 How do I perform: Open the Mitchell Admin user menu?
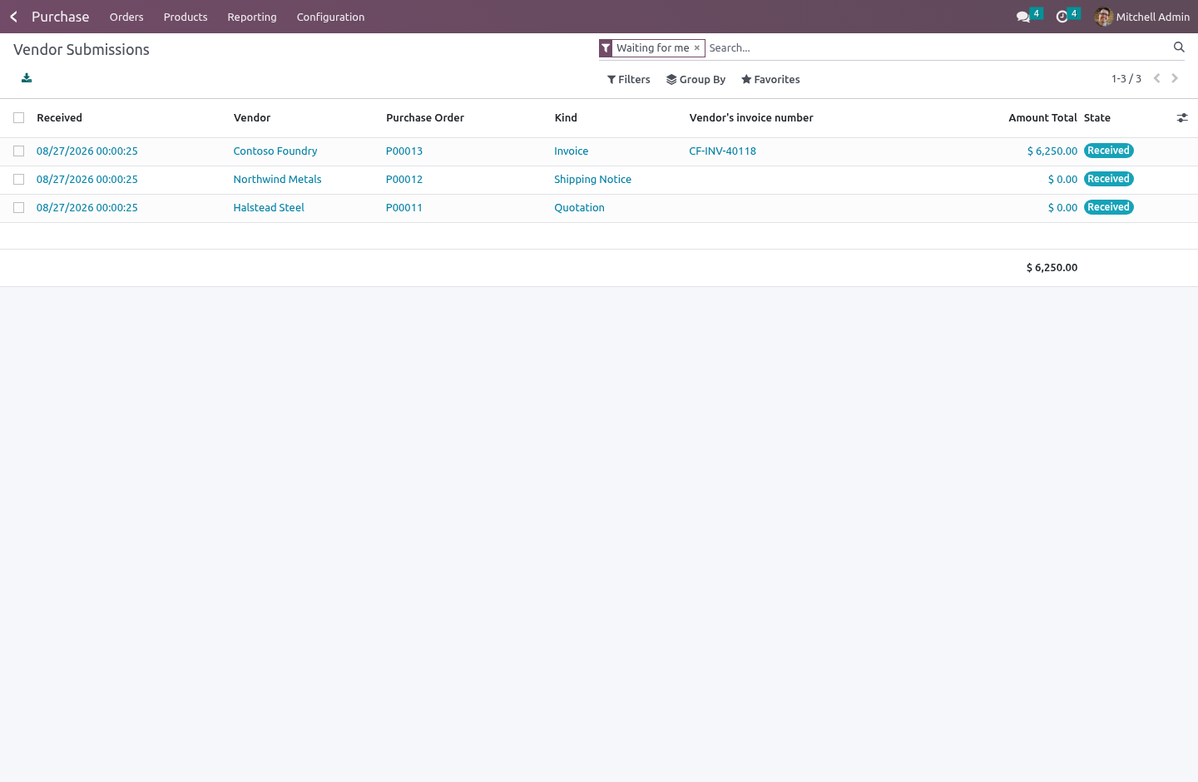(1142, 17)
